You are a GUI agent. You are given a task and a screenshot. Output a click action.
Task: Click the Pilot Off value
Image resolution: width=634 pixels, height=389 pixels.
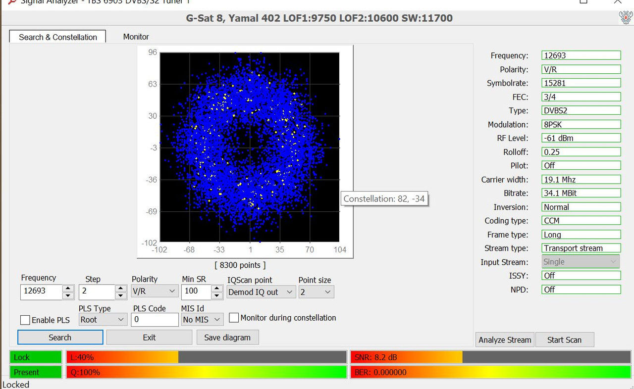pos(581,165)
